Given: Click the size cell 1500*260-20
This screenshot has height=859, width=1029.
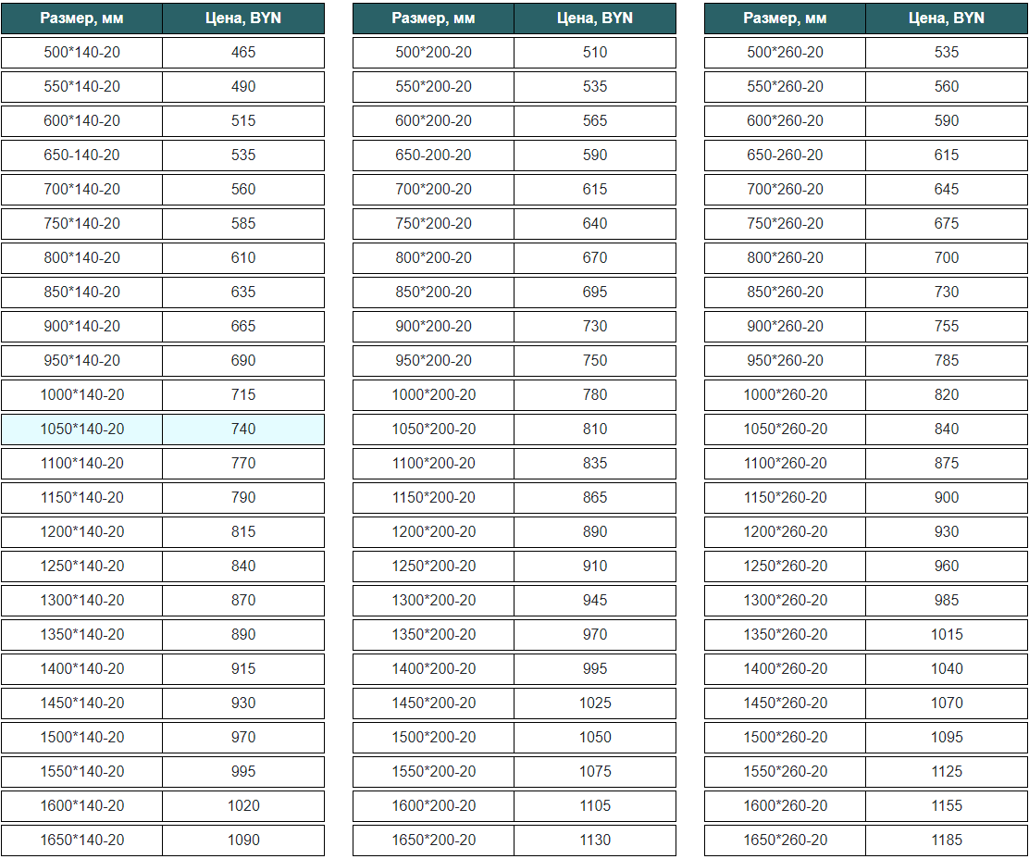Looking at the screenshot, I should pyautogui.click(x=786, y=738).
